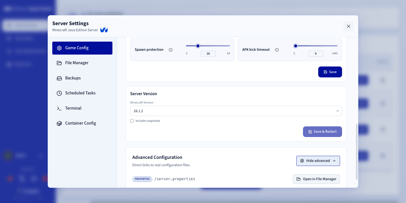Click the File Manager folder icon

coord(59,63)
